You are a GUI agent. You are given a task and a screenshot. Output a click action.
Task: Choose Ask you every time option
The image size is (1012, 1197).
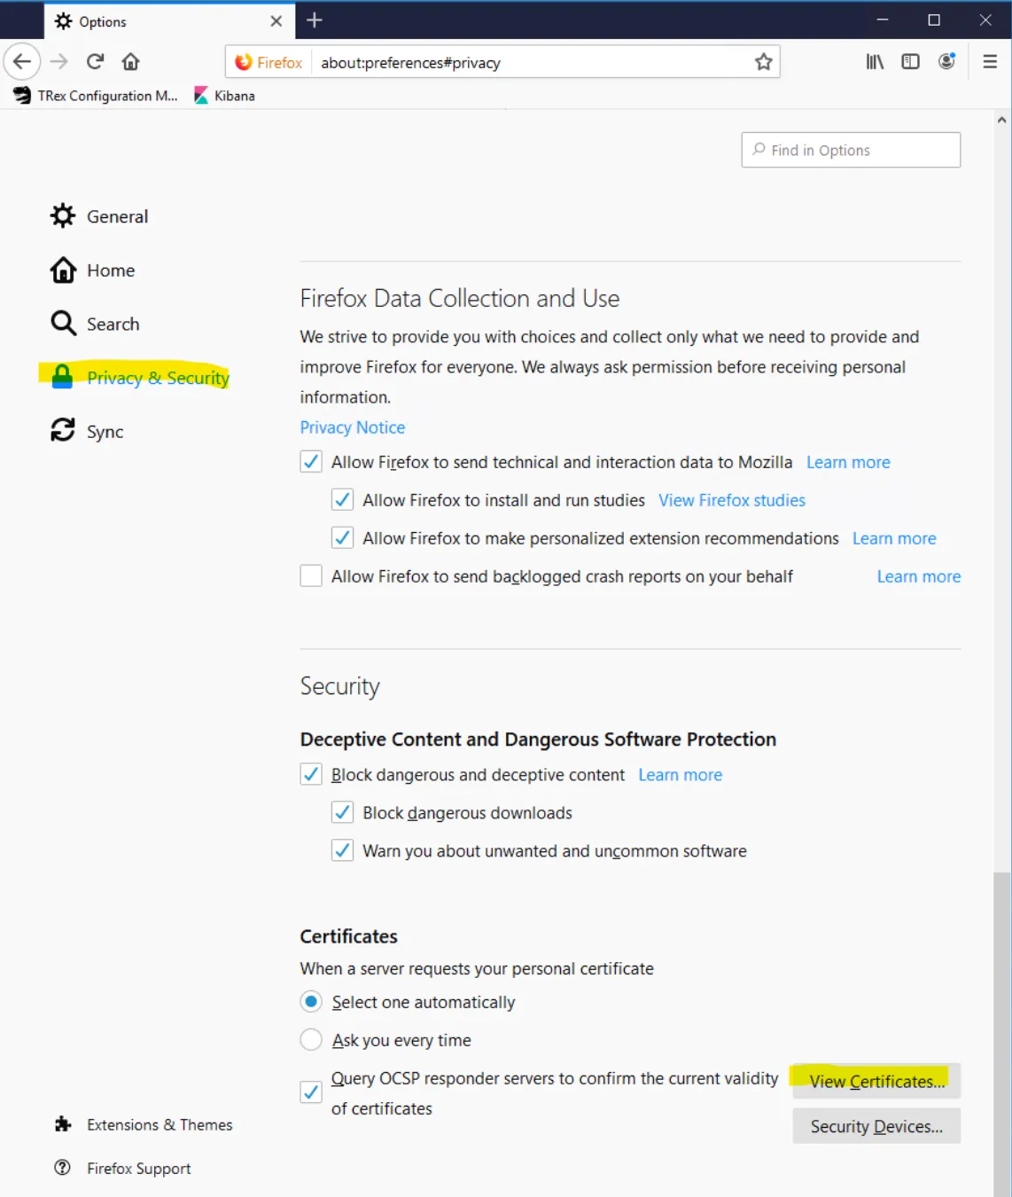click(311, 1040)
